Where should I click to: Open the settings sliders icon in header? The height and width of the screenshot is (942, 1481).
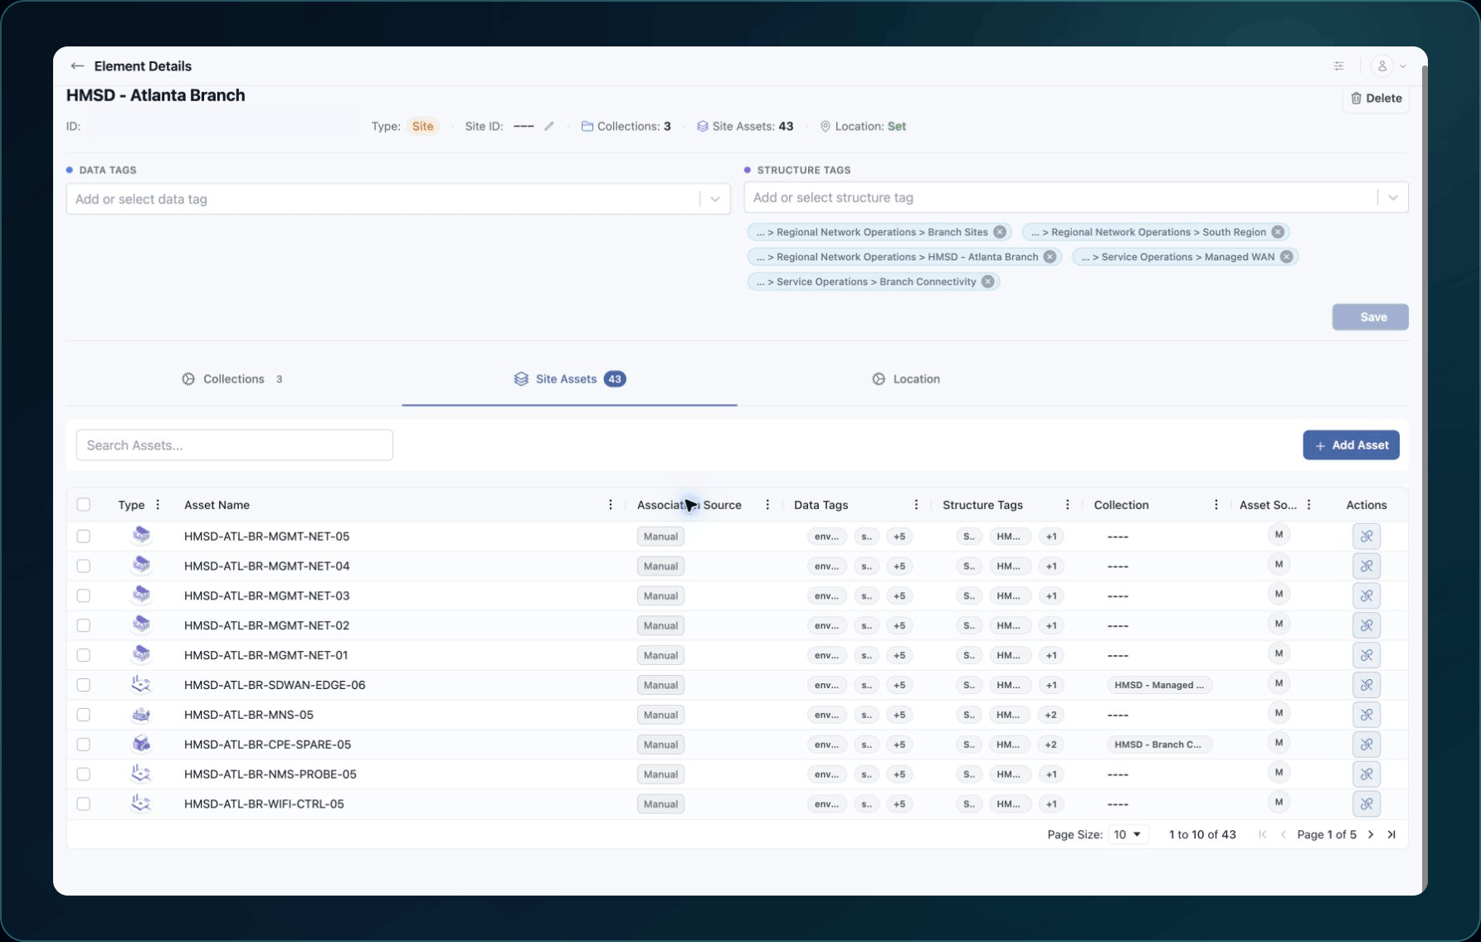coord(1338,66)
